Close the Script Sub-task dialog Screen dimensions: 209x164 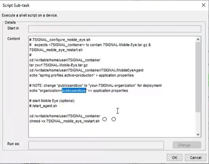click(203, 5)
